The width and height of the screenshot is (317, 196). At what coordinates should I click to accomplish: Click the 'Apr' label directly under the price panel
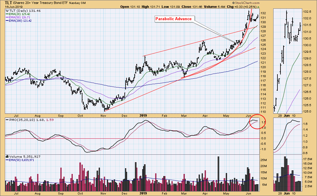pyautogui.click(x=205, y=116)
